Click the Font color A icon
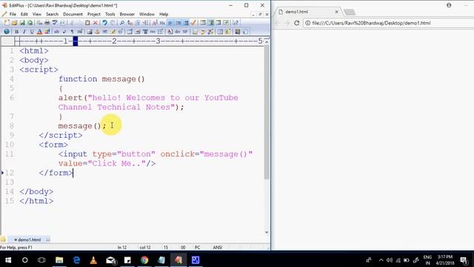474x267 pixels. coord(39,31)
